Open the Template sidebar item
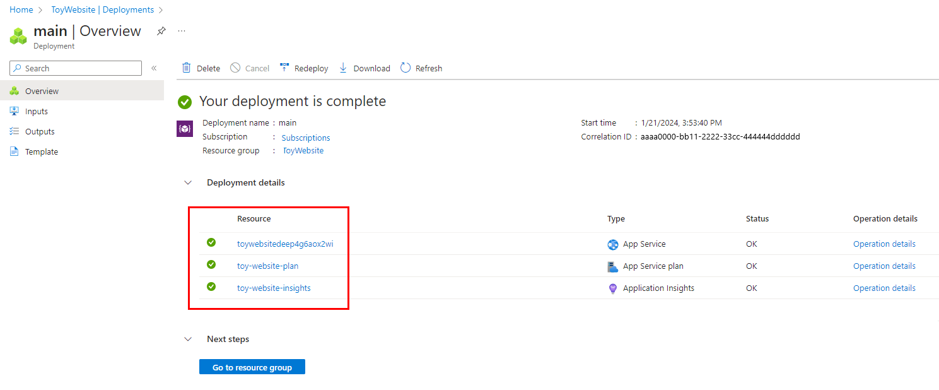 40,151
